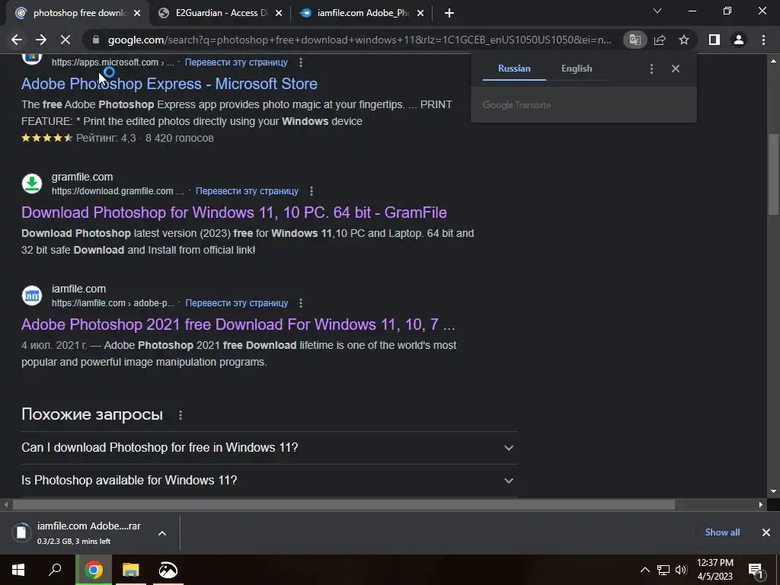Click the horizontal page scrollbar

click(344, 504)
